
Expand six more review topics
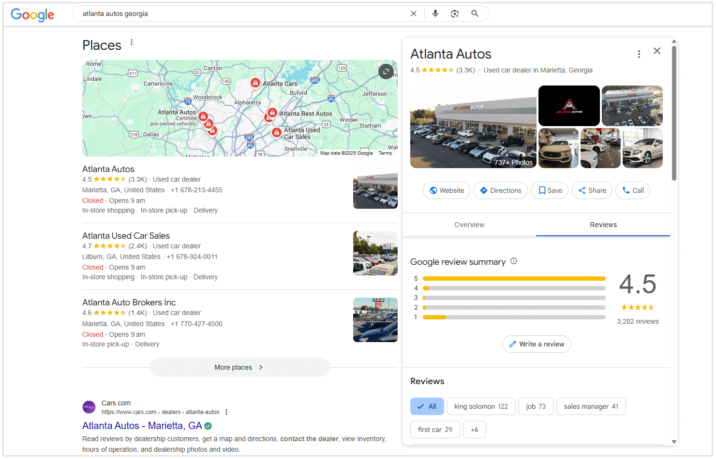coord(474,430)
